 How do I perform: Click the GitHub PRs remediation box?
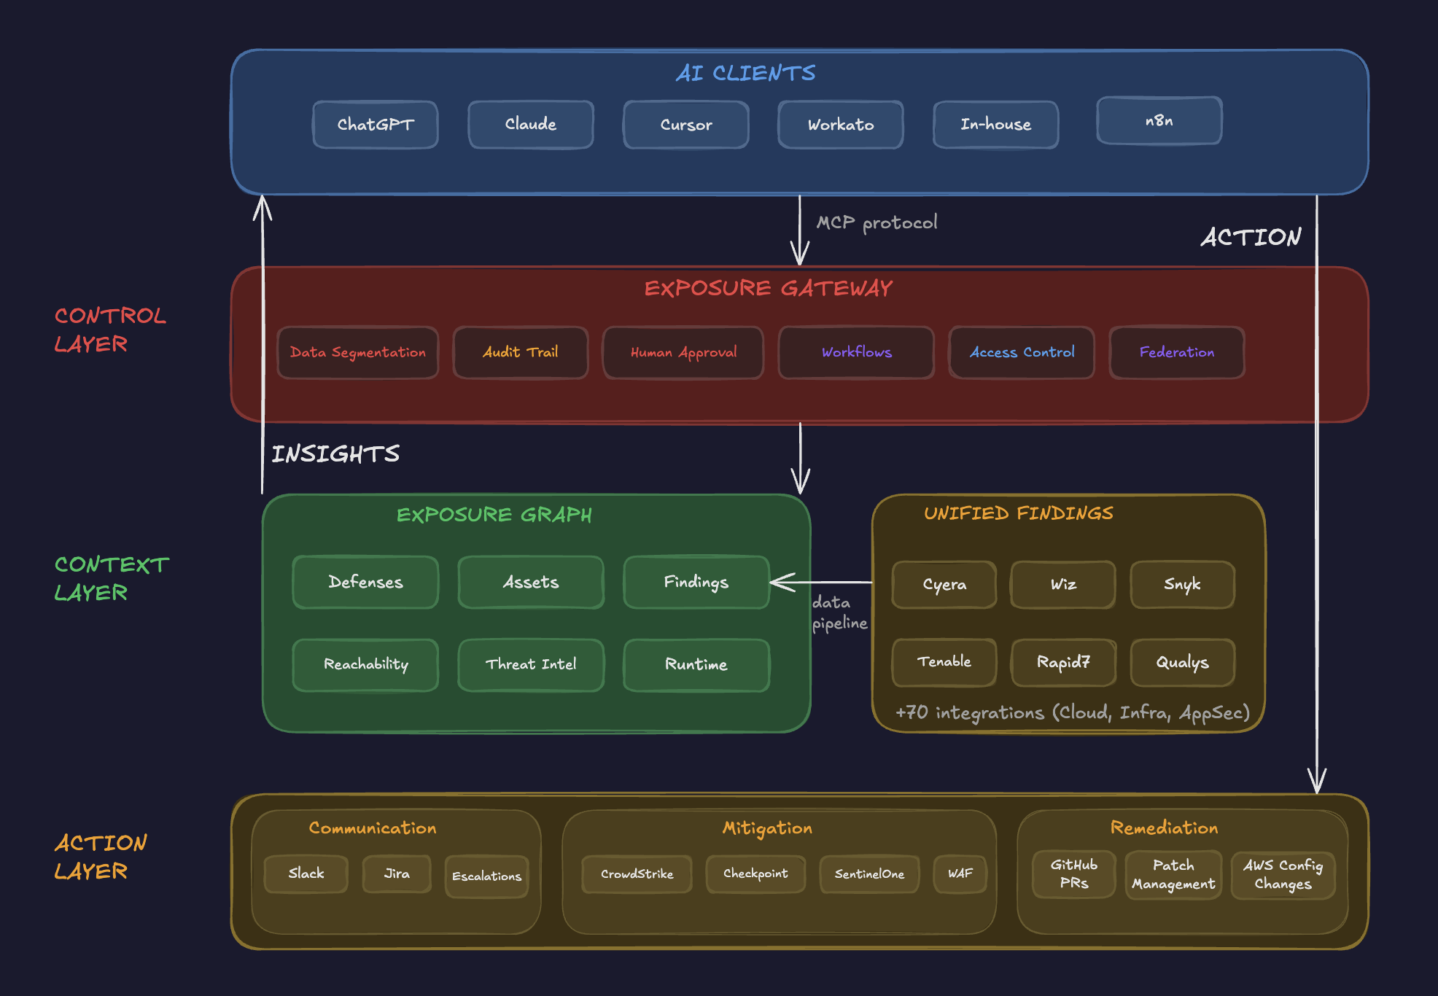pyautogui.click(x=1073, y=874)
